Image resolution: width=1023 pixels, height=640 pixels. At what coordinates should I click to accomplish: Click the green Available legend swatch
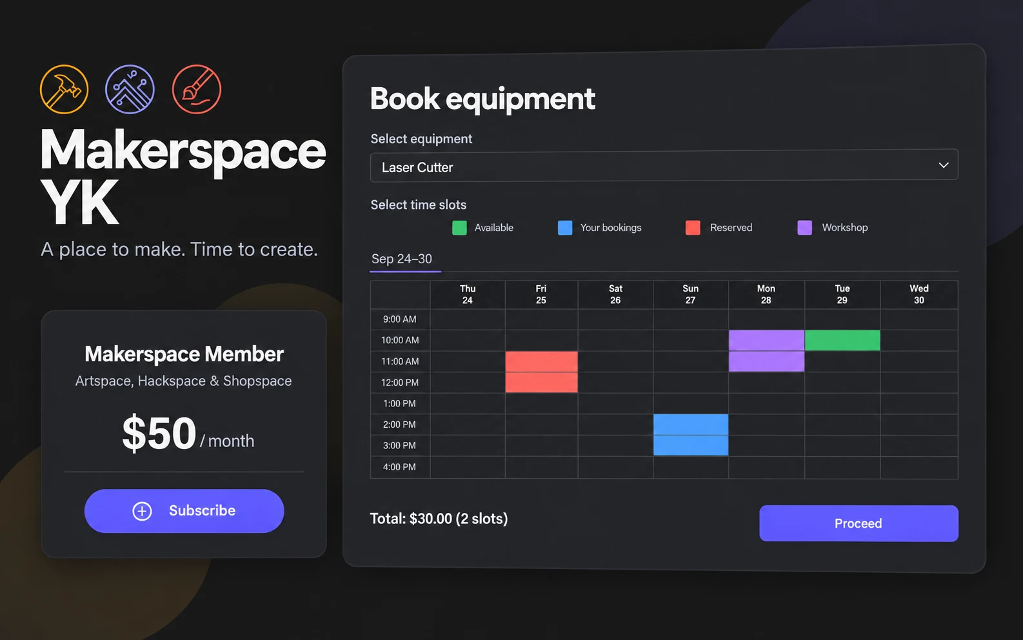pos(459,228)
